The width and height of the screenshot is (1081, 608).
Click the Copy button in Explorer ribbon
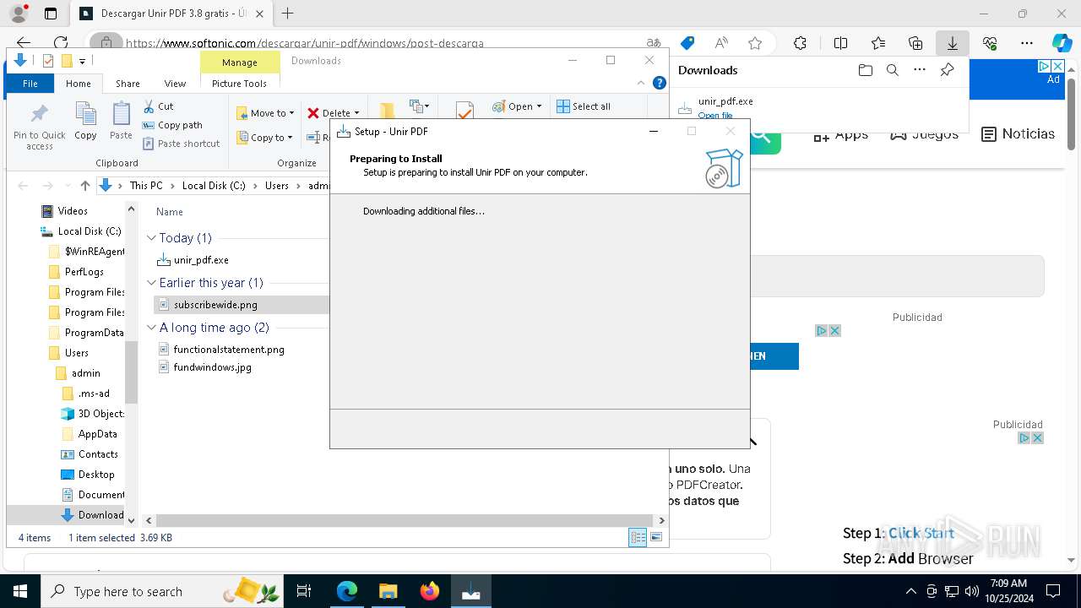coord(85,121)
